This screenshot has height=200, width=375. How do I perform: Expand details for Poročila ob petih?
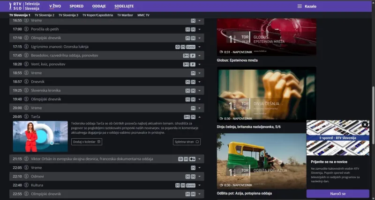(200, 29)
